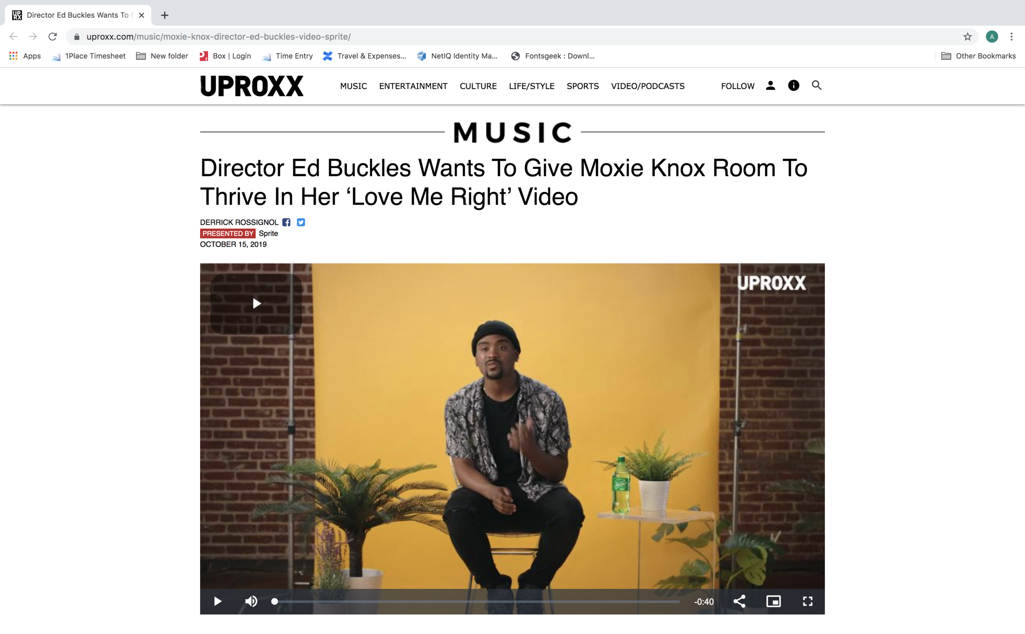Click the Apps grid bookmark
Viewport: 1025px width, 634px height.
25,56
